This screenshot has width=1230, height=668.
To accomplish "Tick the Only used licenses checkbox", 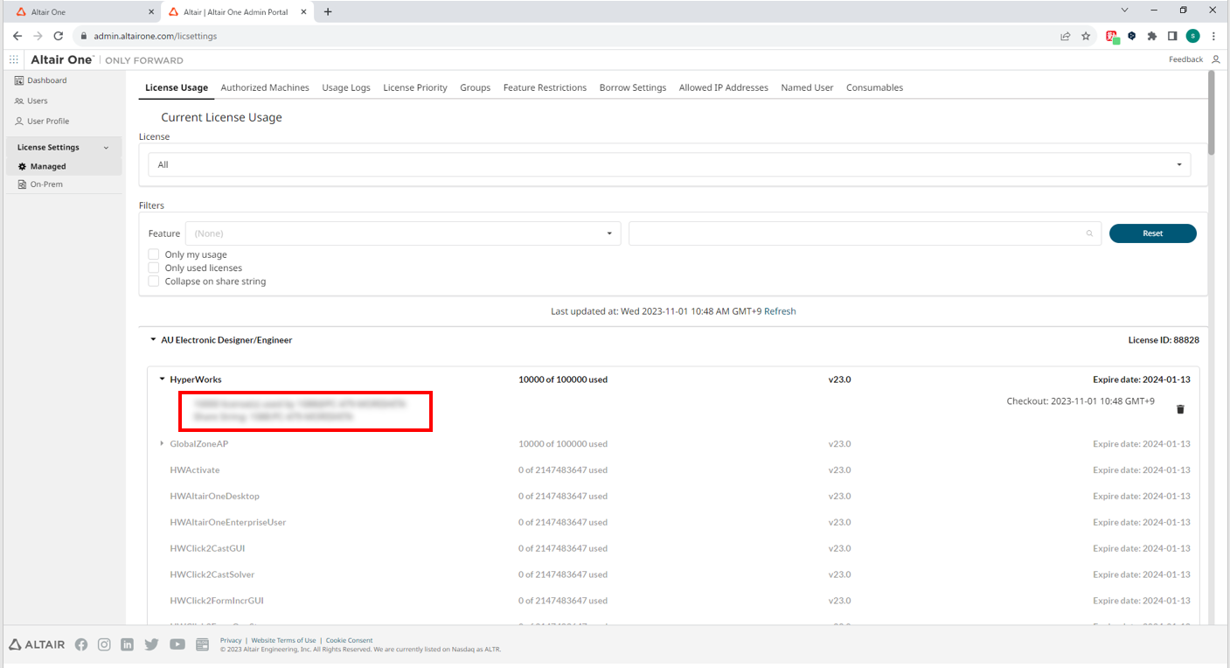I will point(154,268).
